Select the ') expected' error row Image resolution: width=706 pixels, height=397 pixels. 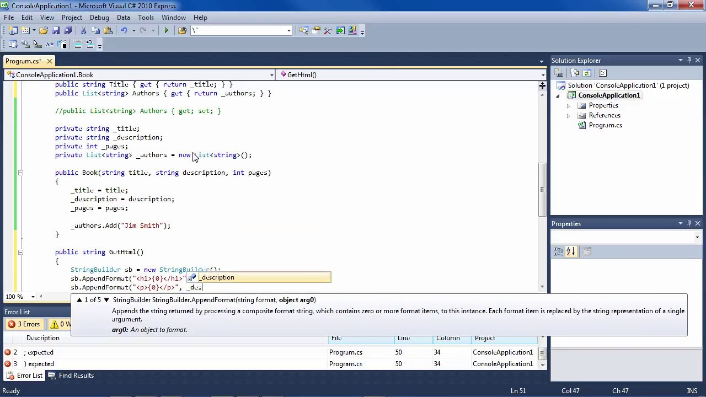tap(270, 364)
